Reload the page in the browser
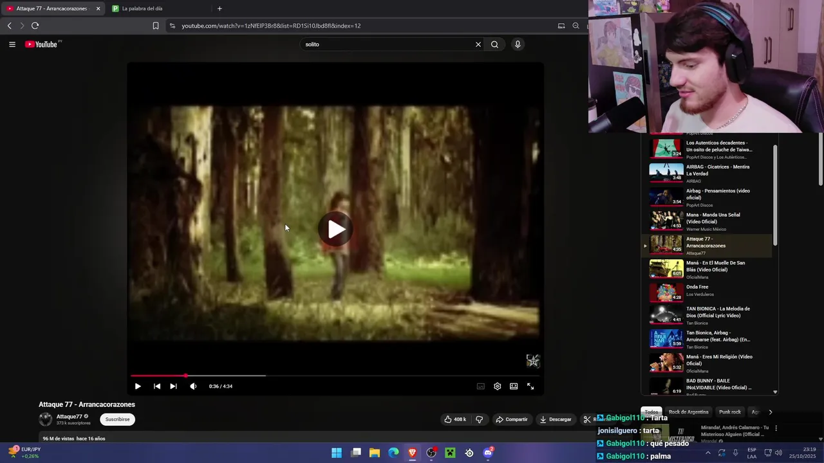The image size is (824, 463). (35, 26)
